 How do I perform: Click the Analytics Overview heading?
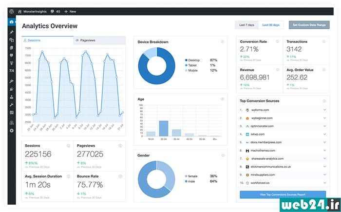point(50,26)
